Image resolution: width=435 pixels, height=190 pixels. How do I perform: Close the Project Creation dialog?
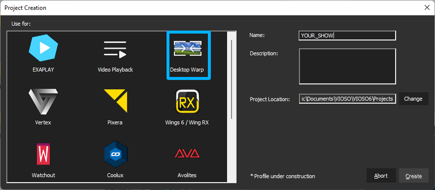(427, 8)
